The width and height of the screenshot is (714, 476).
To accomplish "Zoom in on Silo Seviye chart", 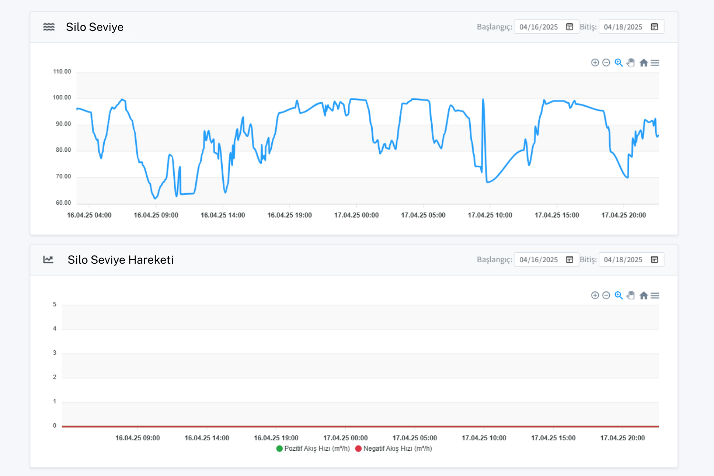I will pyautogui.click(x=595, y=63).
